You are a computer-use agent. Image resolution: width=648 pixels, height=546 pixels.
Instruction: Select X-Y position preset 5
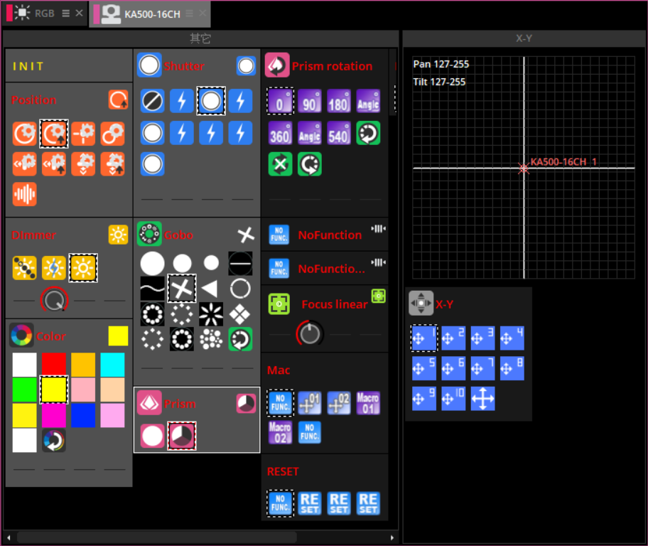pos(424,369)
